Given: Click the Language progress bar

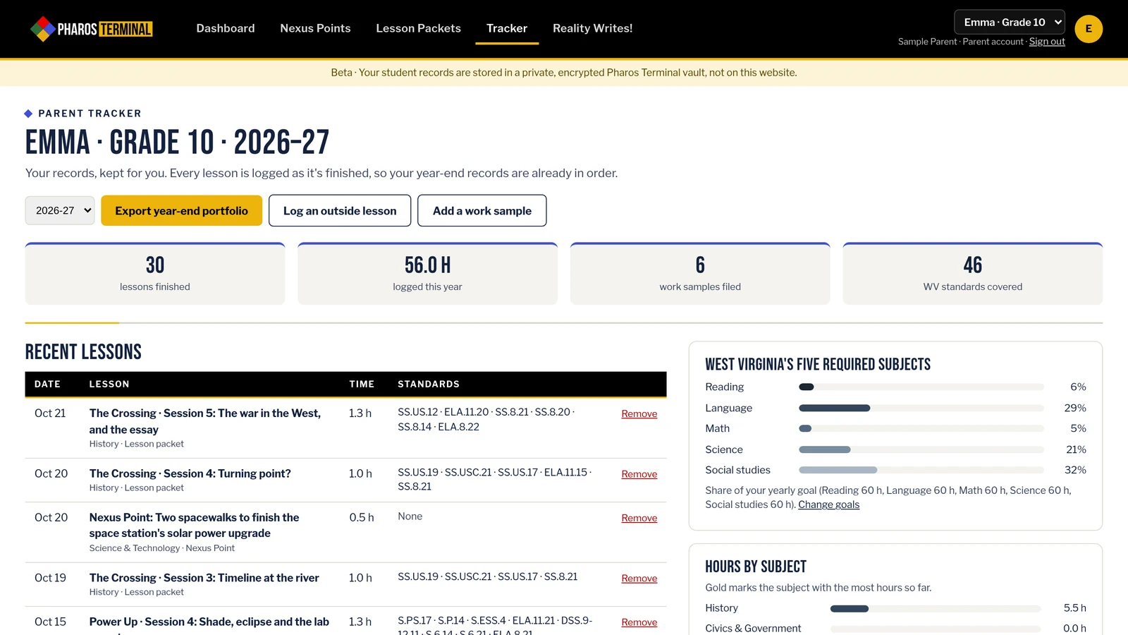Looking at the screenshot, I should coord(921,408).
